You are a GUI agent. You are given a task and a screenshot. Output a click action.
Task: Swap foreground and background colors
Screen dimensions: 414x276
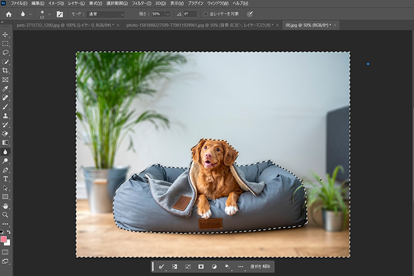pyautogui.click(x=9, y=232)
